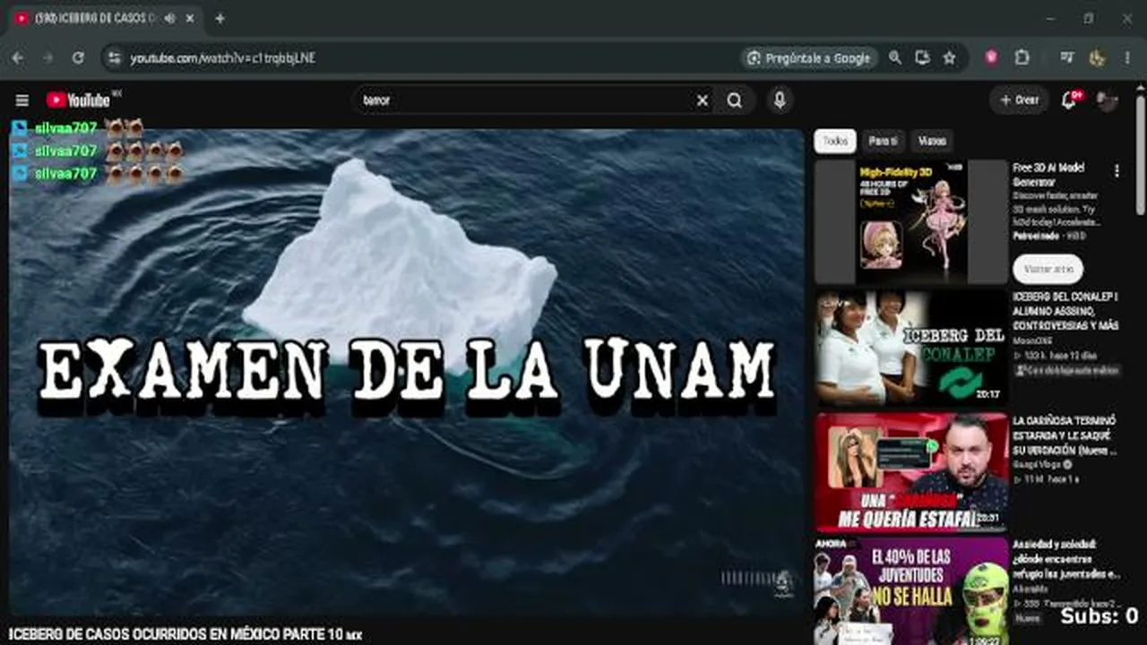The image size is (1147, 645).
Task: Clear the YouTube search box text
Action: point(703,100)
